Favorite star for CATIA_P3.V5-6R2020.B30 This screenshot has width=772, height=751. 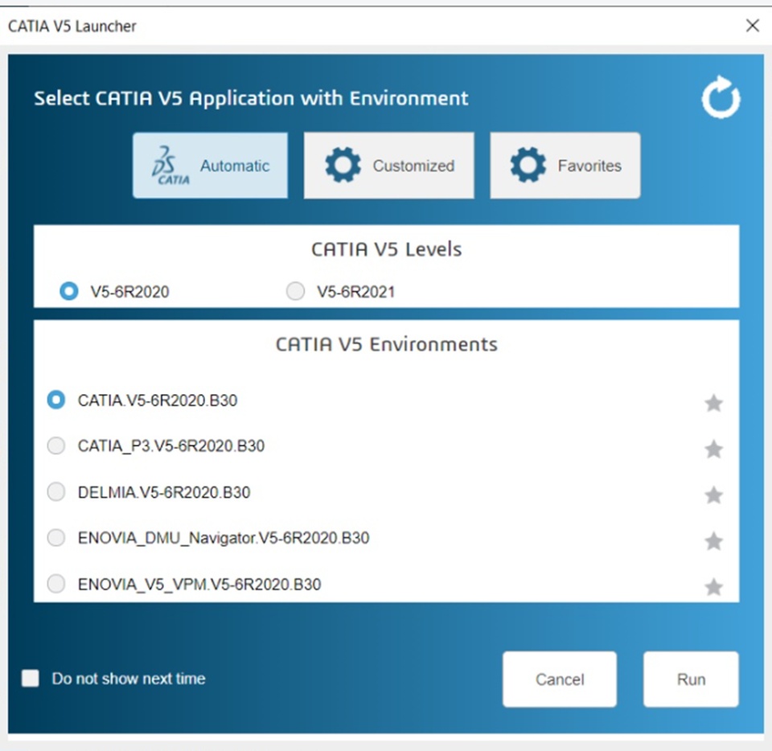tap(713, 449)
